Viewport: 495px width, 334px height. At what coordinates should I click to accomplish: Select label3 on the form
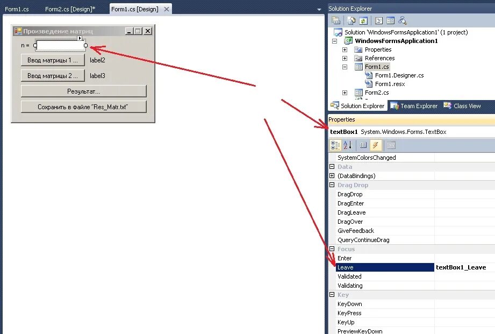(97, 76)
